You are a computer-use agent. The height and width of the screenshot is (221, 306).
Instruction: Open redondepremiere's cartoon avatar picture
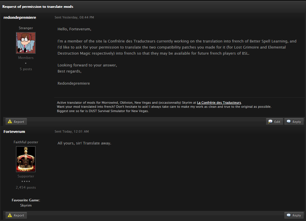tap(26, 43)
